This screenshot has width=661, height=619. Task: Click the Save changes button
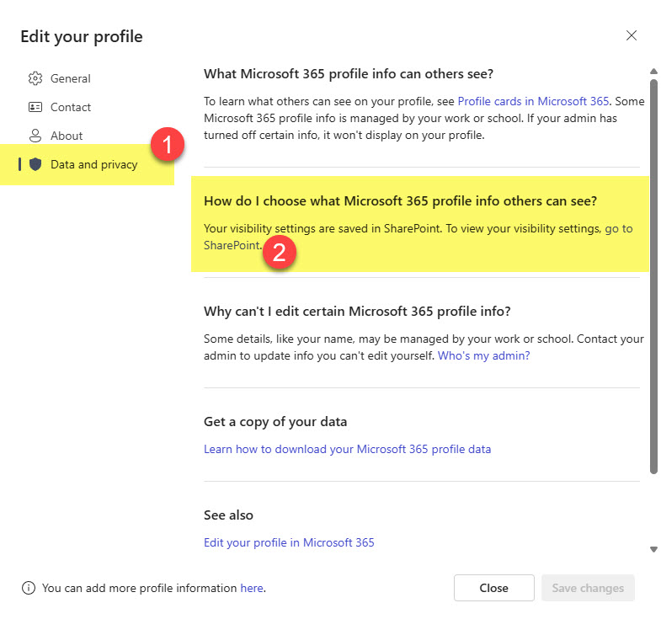point(588,588)
